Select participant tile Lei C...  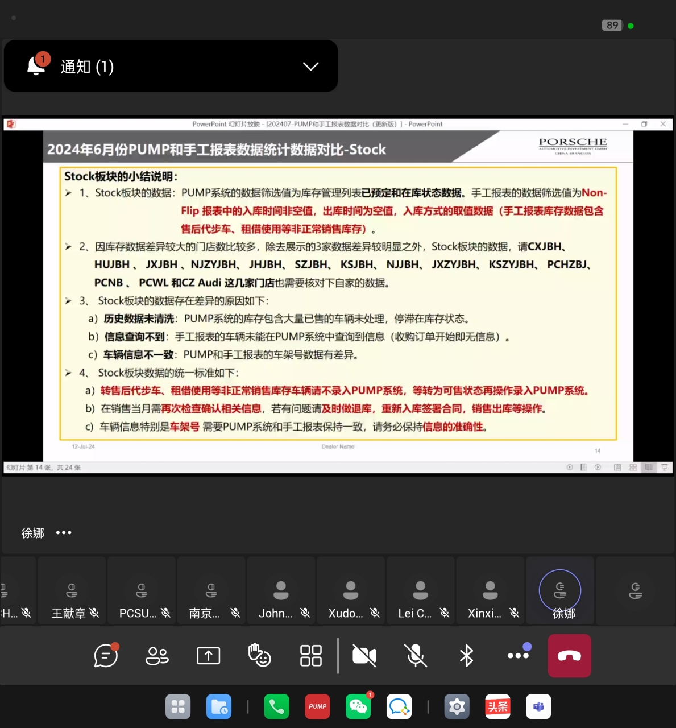pos(421,591)
